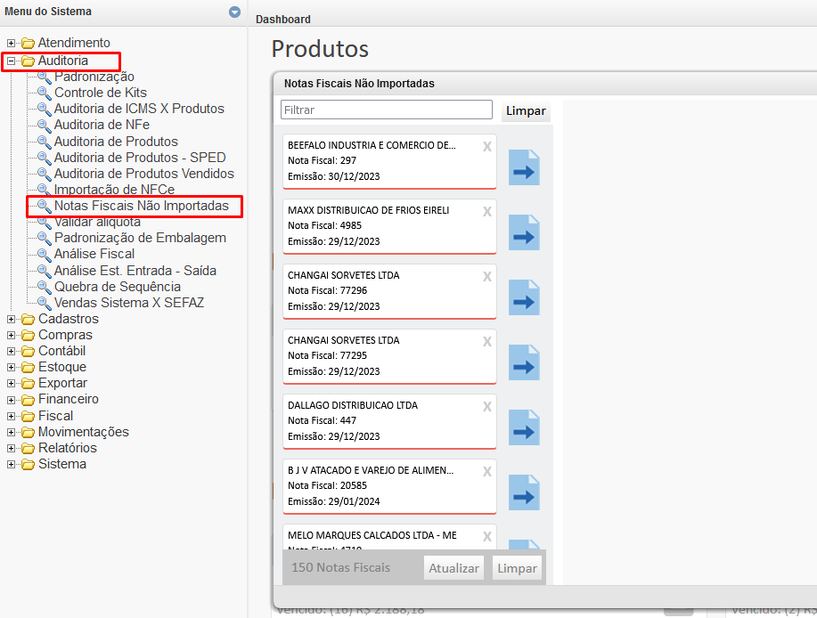Open Quebra de Sequência menu item

tap(117, 287)
